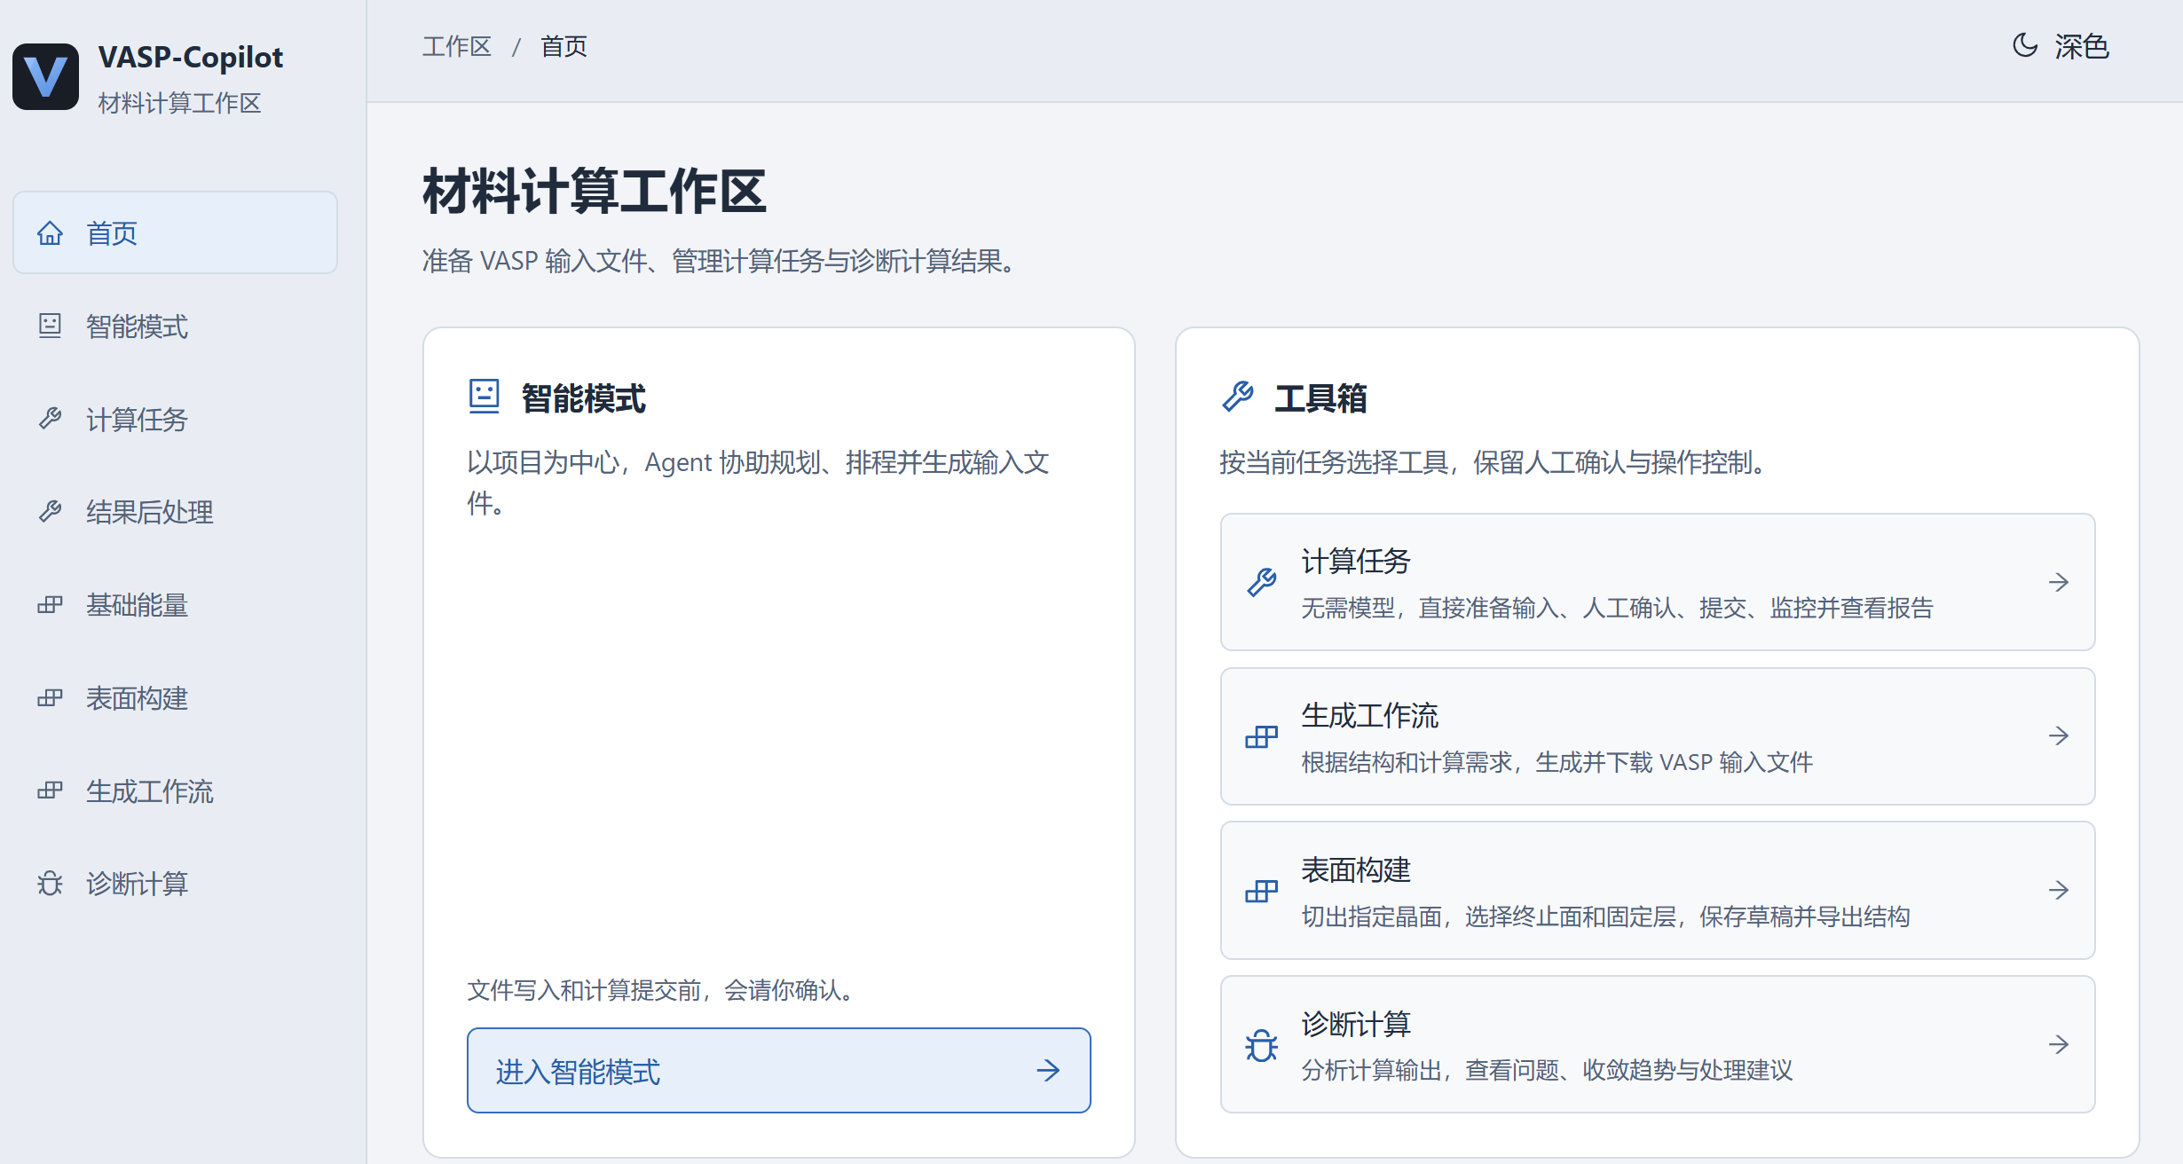
Task: Click the home icon beside 首页
Action: pos(50,232)
